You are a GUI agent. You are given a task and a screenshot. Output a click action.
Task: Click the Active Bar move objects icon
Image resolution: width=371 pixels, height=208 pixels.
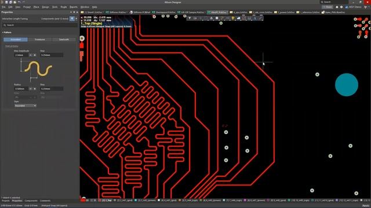pos(201,18)
